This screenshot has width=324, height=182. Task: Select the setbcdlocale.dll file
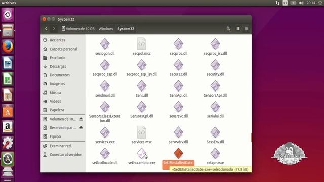[105, 156]
